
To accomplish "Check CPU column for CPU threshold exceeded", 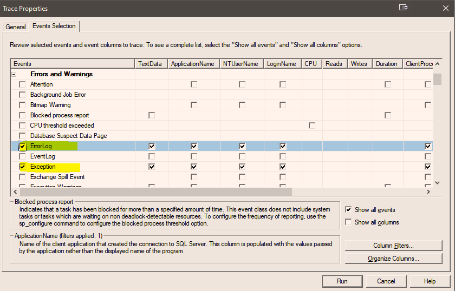I will tap(312, 125).
